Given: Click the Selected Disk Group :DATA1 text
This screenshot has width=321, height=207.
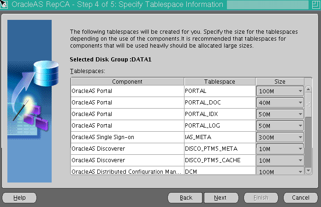Looking at the screenshot, I should pyautogui.click(x=111, y=60).
